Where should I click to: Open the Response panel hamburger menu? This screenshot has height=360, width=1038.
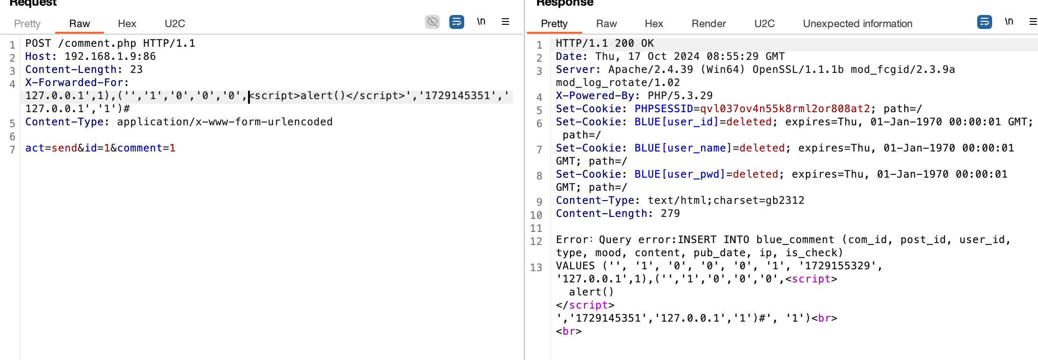point(1033,22)
